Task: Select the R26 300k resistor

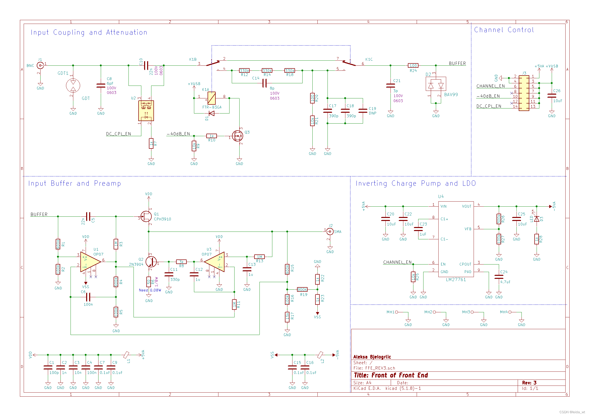Action: (x=499, y=219)
